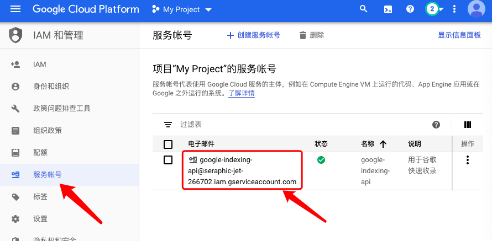Click the IAM shield icon
This screenshot has width=492, height=241.
point(15,35)
